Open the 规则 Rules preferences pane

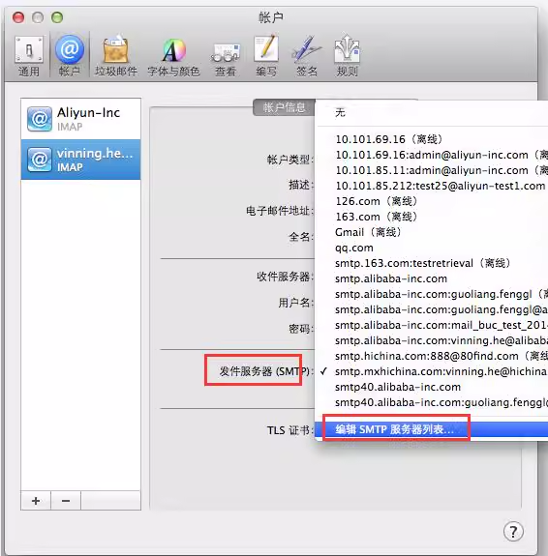(x=347, y=56)
